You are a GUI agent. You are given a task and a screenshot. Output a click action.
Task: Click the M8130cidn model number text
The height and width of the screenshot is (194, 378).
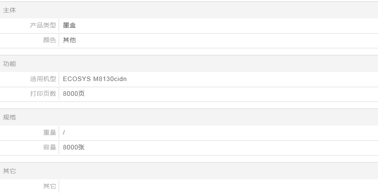pyautogui.click(x=110, y=79)
